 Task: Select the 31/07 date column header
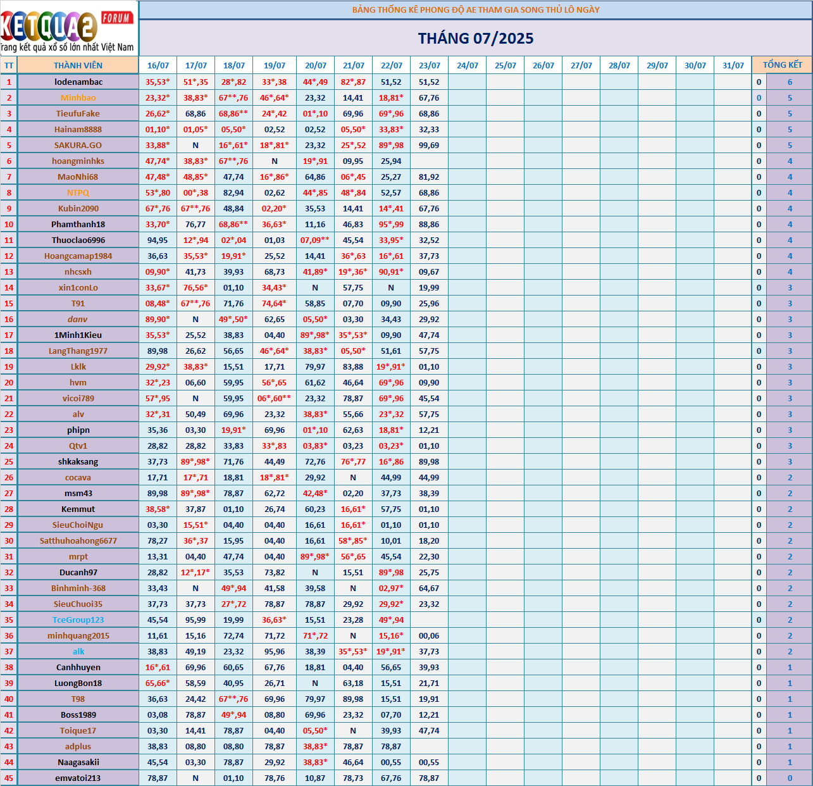(733, 65)
